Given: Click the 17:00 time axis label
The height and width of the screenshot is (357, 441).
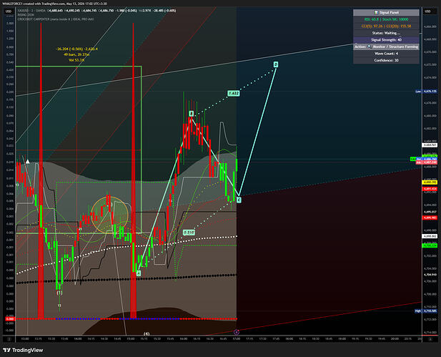Looking at the screenshot, I should pyautogui.click(x=237, y=338).
